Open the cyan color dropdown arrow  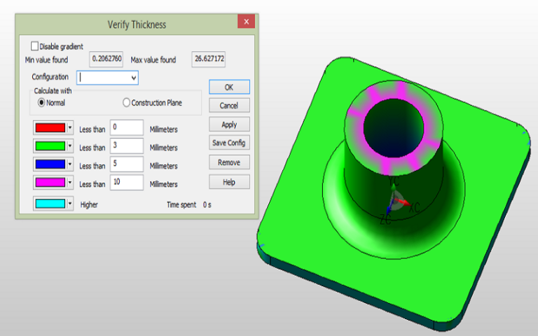(70, 203)
